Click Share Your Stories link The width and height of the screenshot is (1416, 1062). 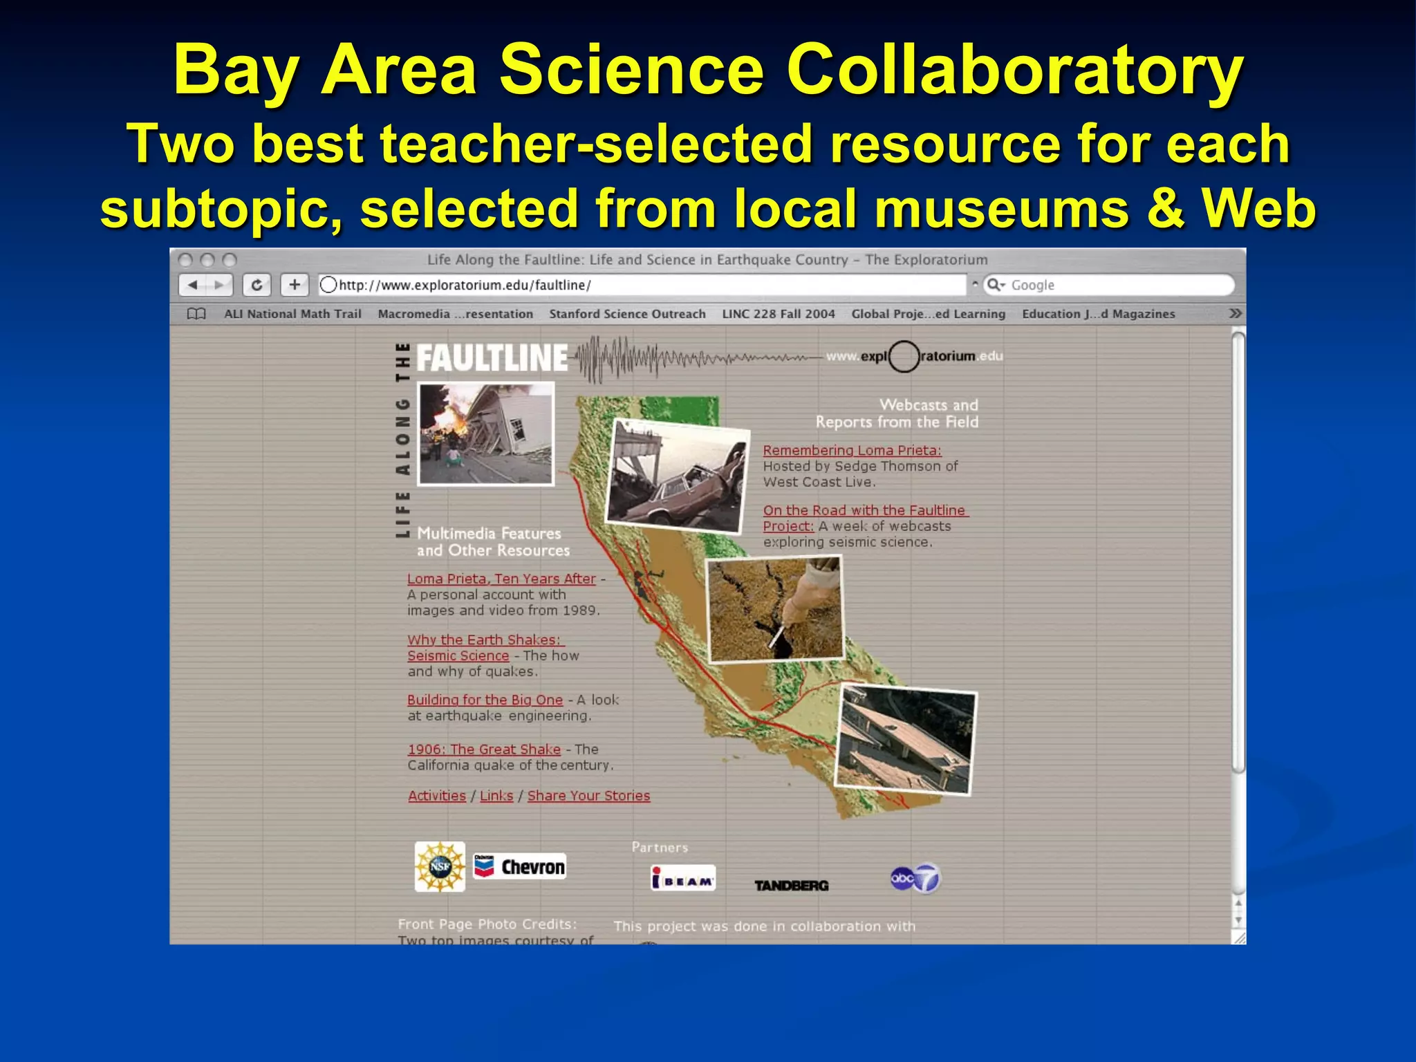click(x=588, y=796)
